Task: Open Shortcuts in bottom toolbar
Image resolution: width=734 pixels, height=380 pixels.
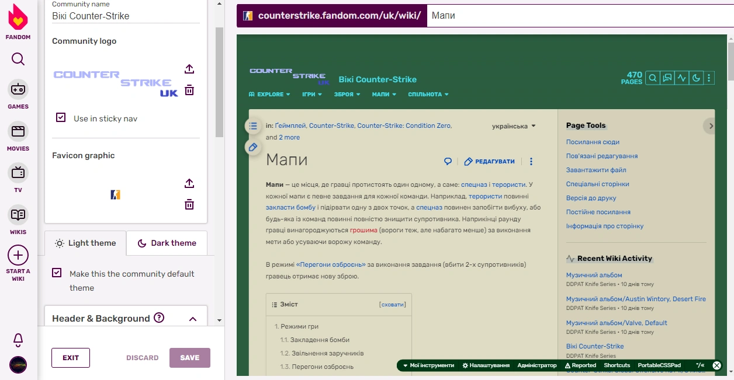Action: coord(617,365)
